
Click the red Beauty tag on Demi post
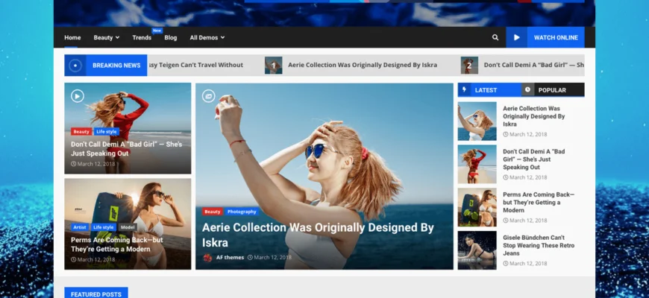81,132
